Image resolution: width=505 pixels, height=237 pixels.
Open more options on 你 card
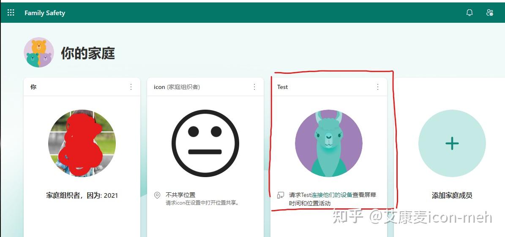click(131, 87)
